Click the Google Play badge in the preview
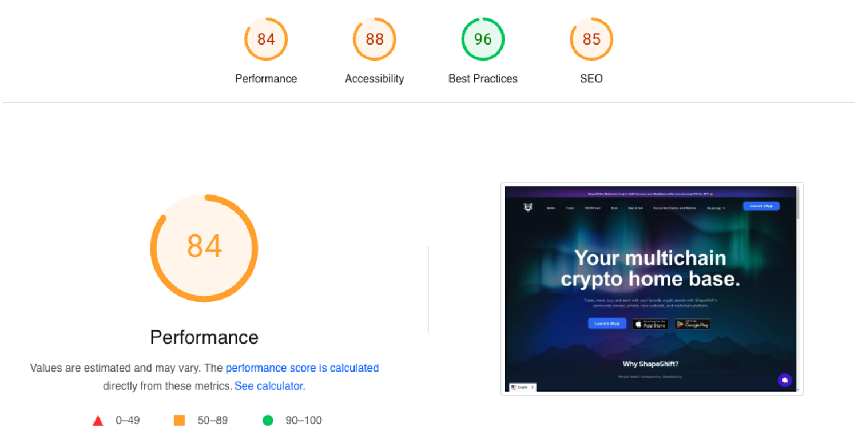The image size is (858, 439). coord(693,324)
